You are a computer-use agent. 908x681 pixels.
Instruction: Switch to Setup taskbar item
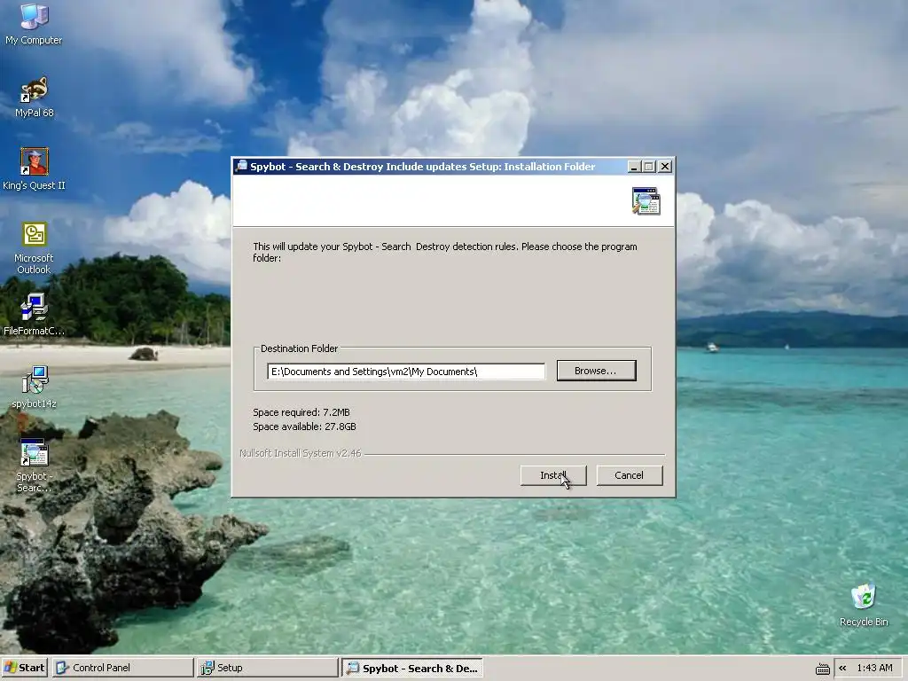[267, 668]
